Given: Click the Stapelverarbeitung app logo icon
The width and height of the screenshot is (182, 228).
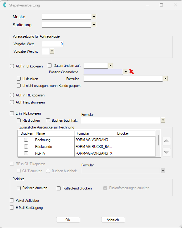Looking at the screenshot, I should coord(5,5).
